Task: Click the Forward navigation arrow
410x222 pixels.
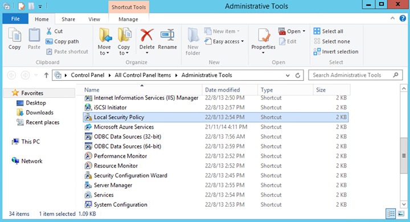Action: coord(25,75)
